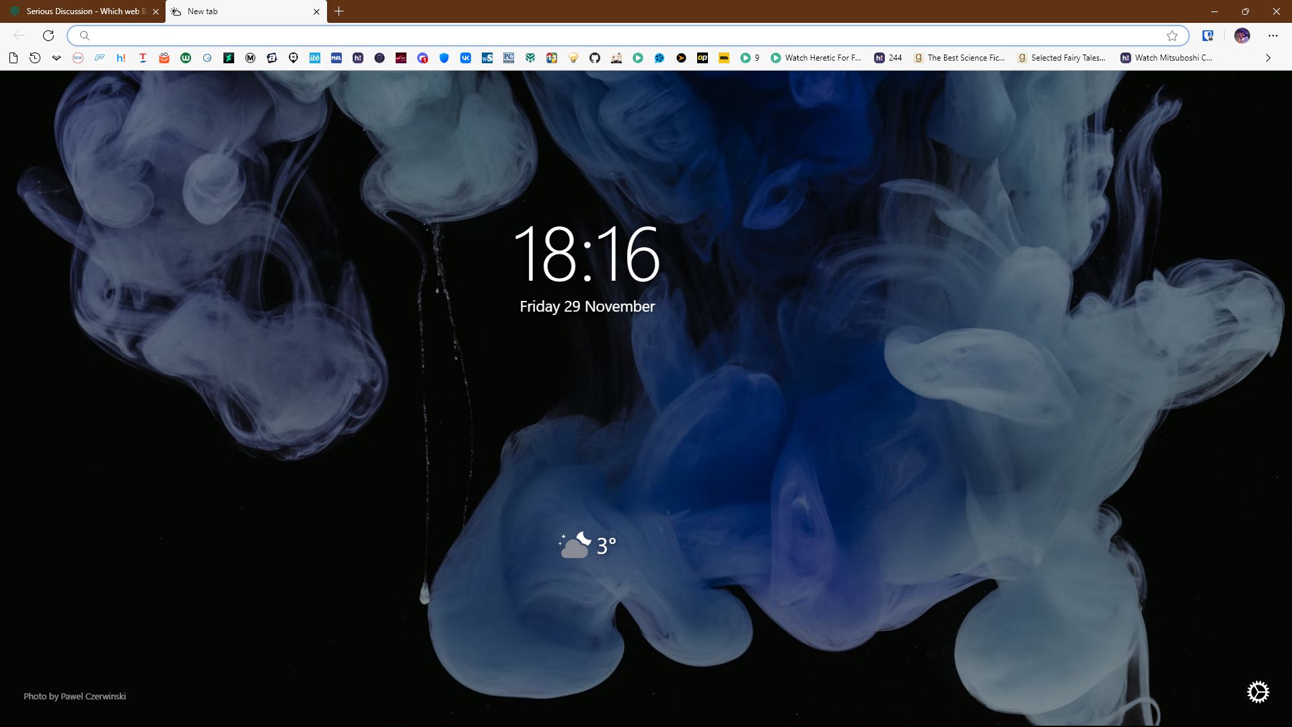Open the profile avatar menu

1242,36
